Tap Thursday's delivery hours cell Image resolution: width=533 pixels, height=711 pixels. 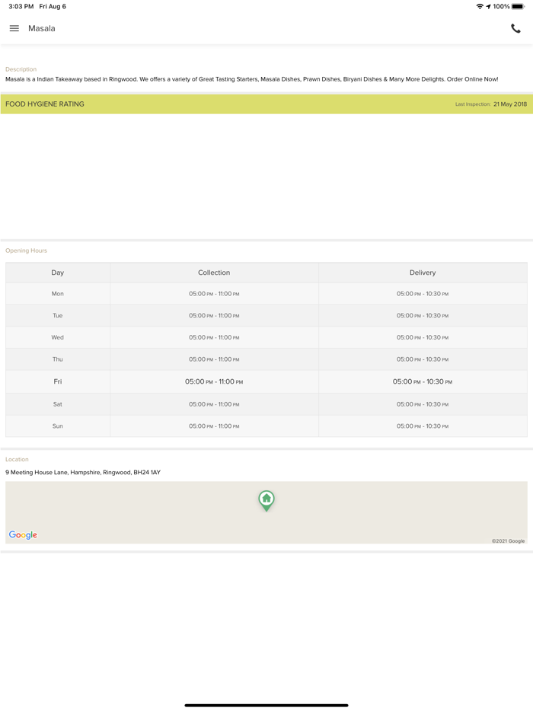click(423, 359)
